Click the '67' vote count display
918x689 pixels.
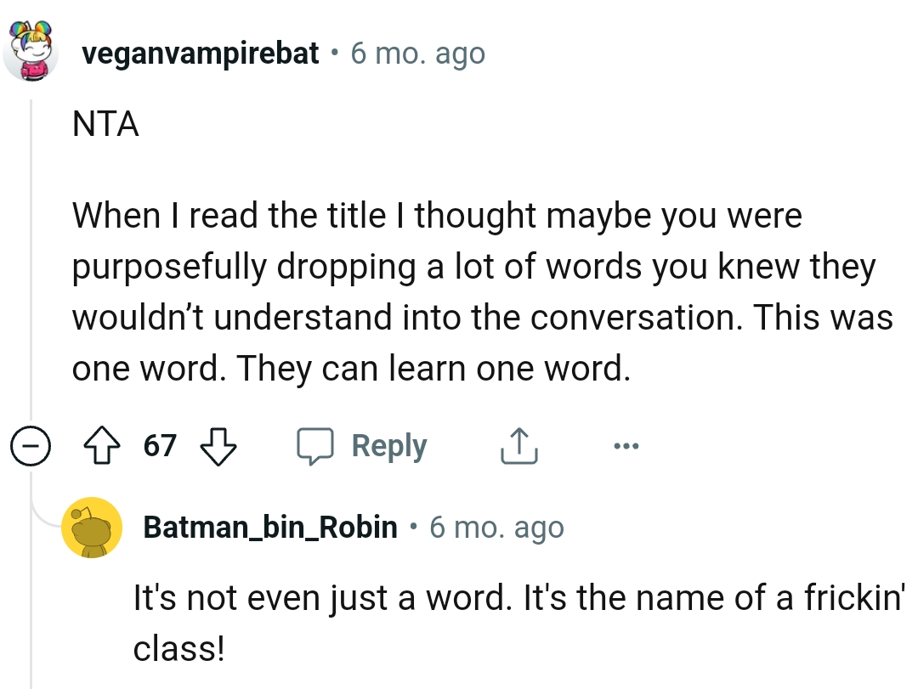coord(159,444)
